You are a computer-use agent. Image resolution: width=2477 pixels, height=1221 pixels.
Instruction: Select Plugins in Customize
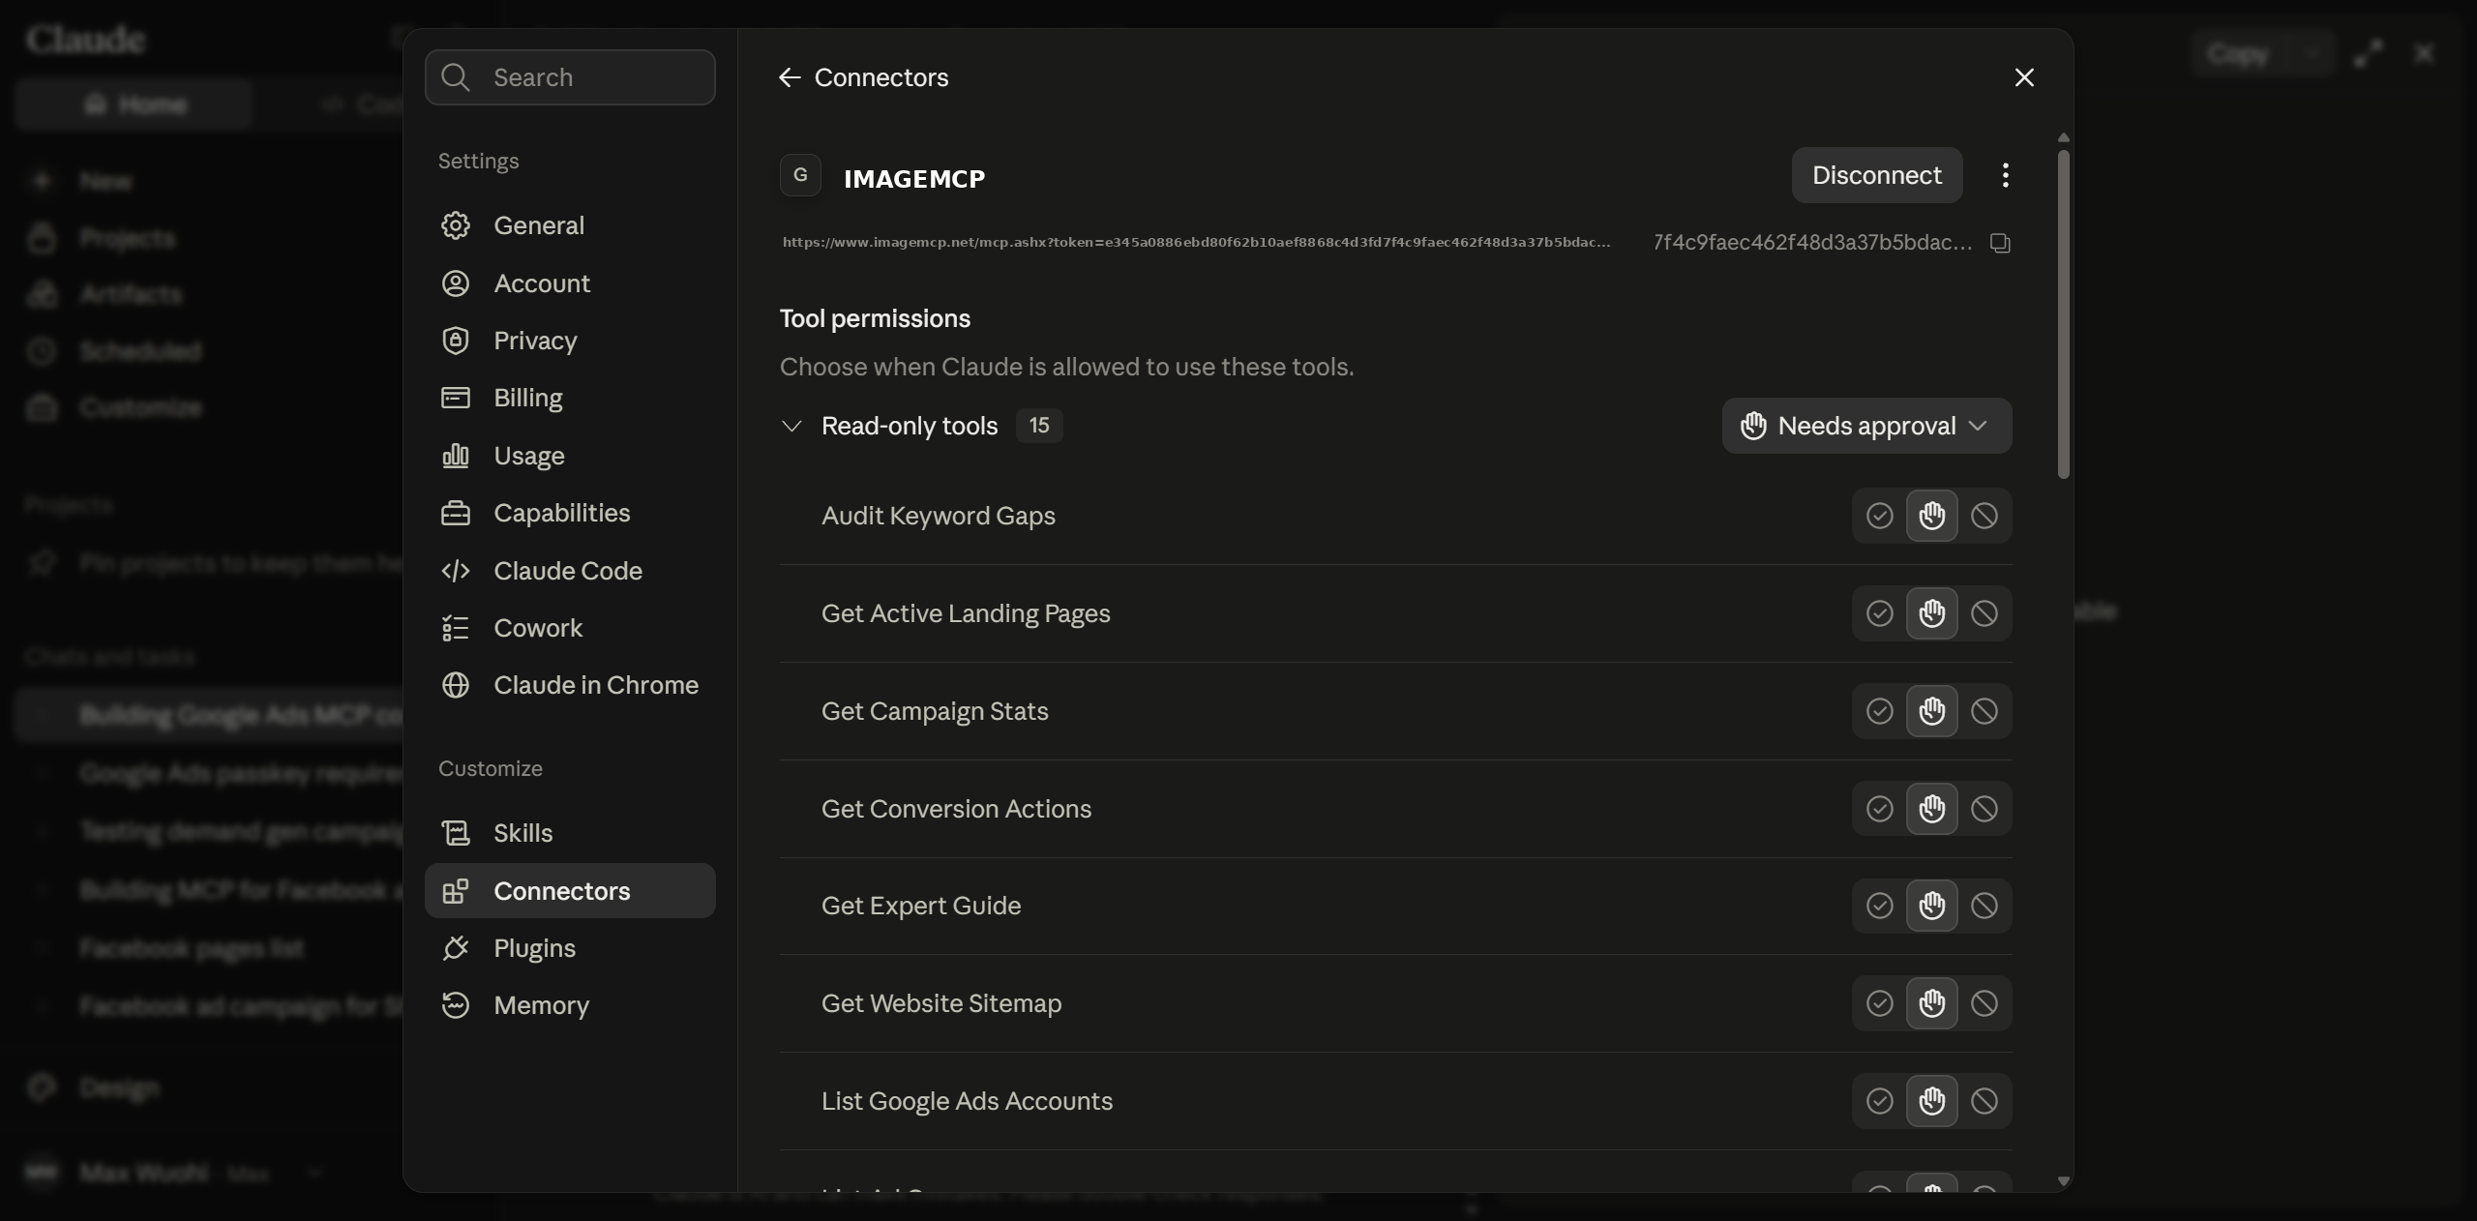coord(570,948)
